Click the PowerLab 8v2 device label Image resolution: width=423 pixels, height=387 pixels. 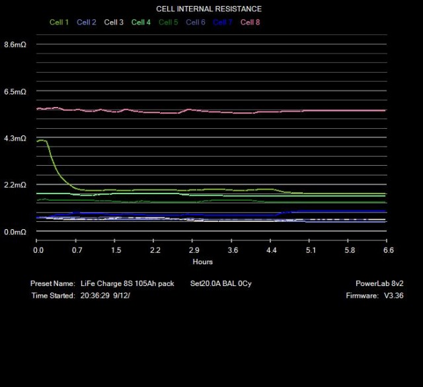pyautogui.click(x=379, y=283)
